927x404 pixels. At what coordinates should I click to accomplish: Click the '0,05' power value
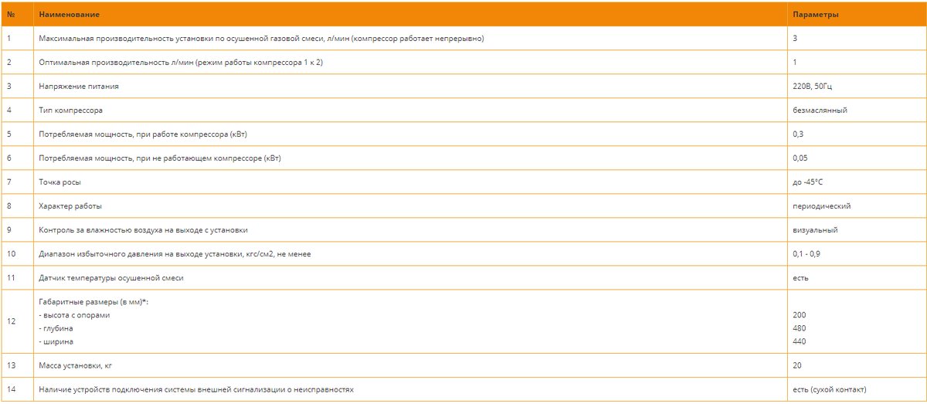tap(801, 158)
